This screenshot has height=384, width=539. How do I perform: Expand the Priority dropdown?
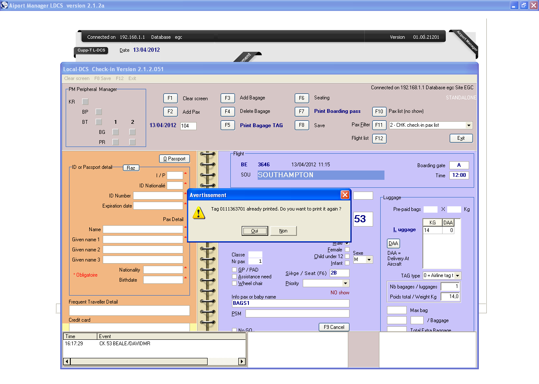[345, 283]
